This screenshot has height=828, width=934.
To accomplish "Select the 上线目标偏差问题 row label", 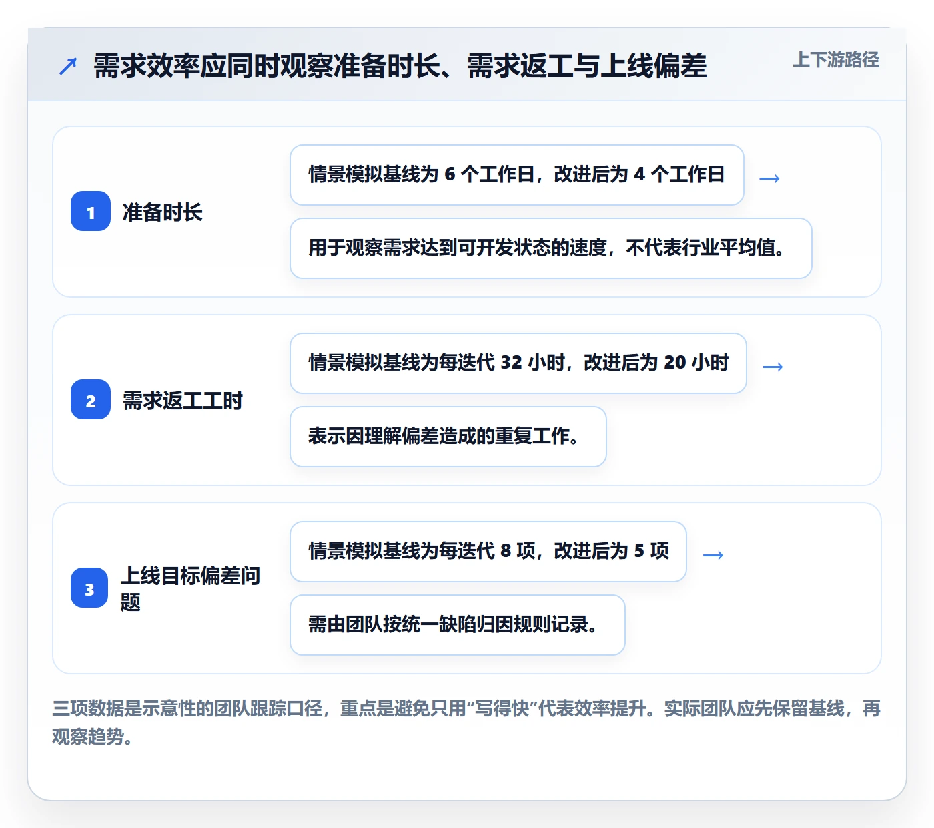I will [x=190, y=588].
